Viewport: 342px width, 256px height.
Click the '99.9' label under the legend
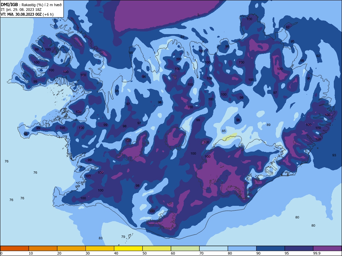tap(317, 253)
